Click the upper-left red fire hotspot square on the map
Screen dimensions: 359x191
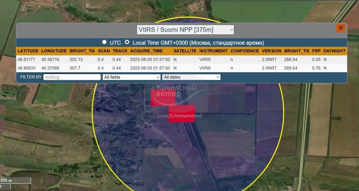coord(163,98)
